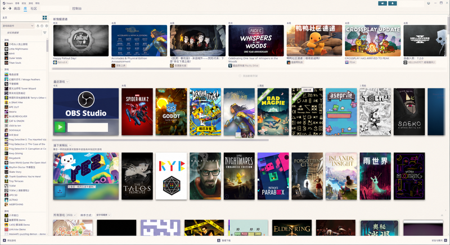
Task: Click the sidebar game list scrollbar
Action: [47, 46]
